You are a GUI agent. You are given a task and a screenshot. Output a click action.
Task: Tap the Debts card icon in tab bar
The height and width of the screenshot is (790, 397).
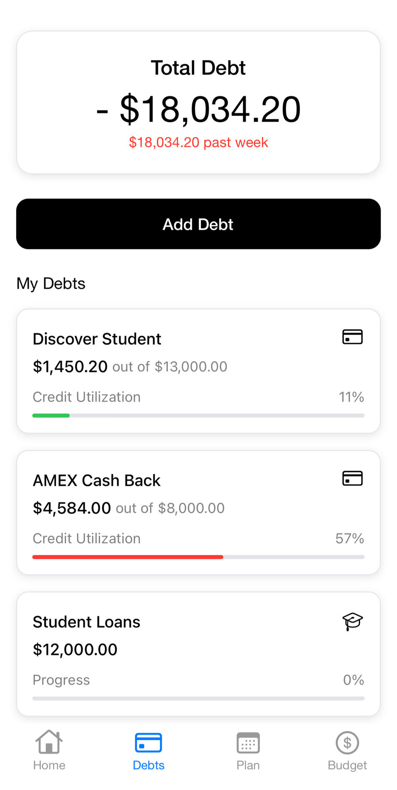[148, 743]
